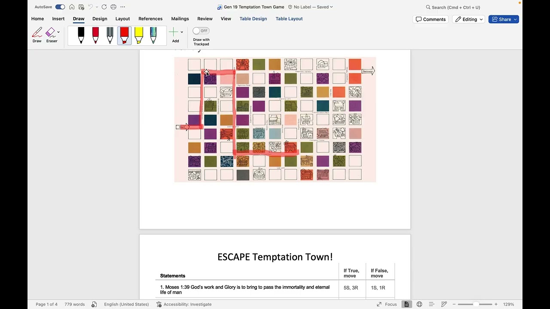Switch to Draft view

tap(444, 304)
